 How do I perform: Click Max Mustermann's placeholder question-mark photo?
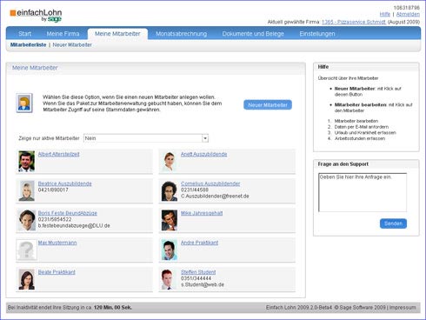point(26,250)
